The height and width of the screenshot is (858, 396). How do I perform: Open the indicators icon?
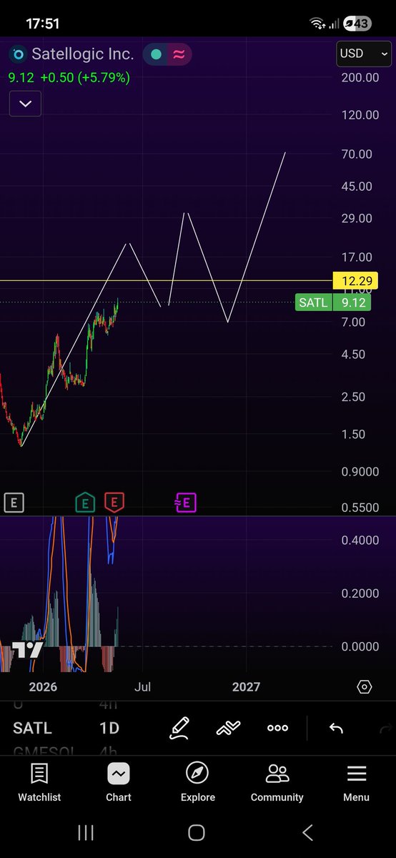[x=228, y=728]
